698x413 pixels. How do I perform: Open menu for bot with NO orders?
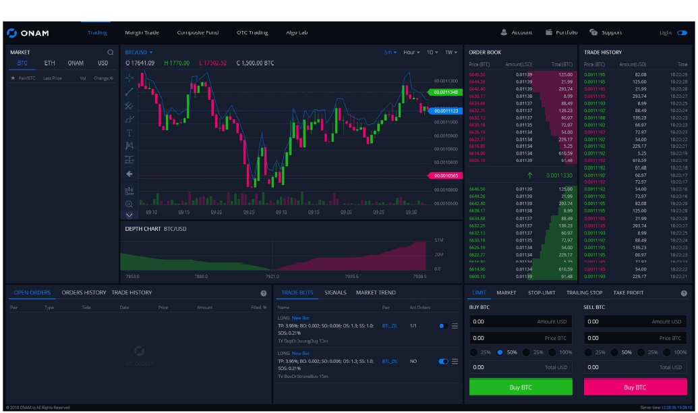click(x=455, y=361)
